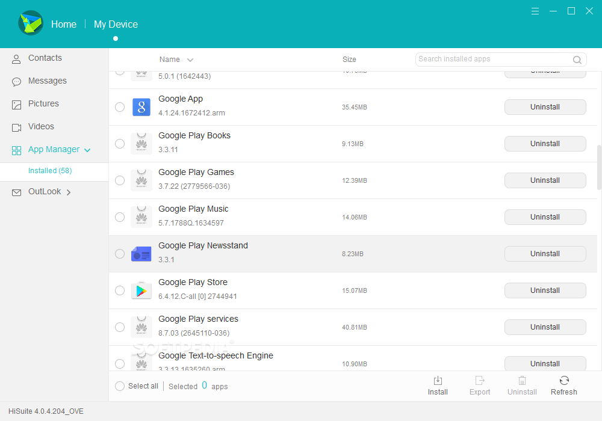Click the Export icon in bottom toolbar

pyautogui.click(x=480, y=380)
